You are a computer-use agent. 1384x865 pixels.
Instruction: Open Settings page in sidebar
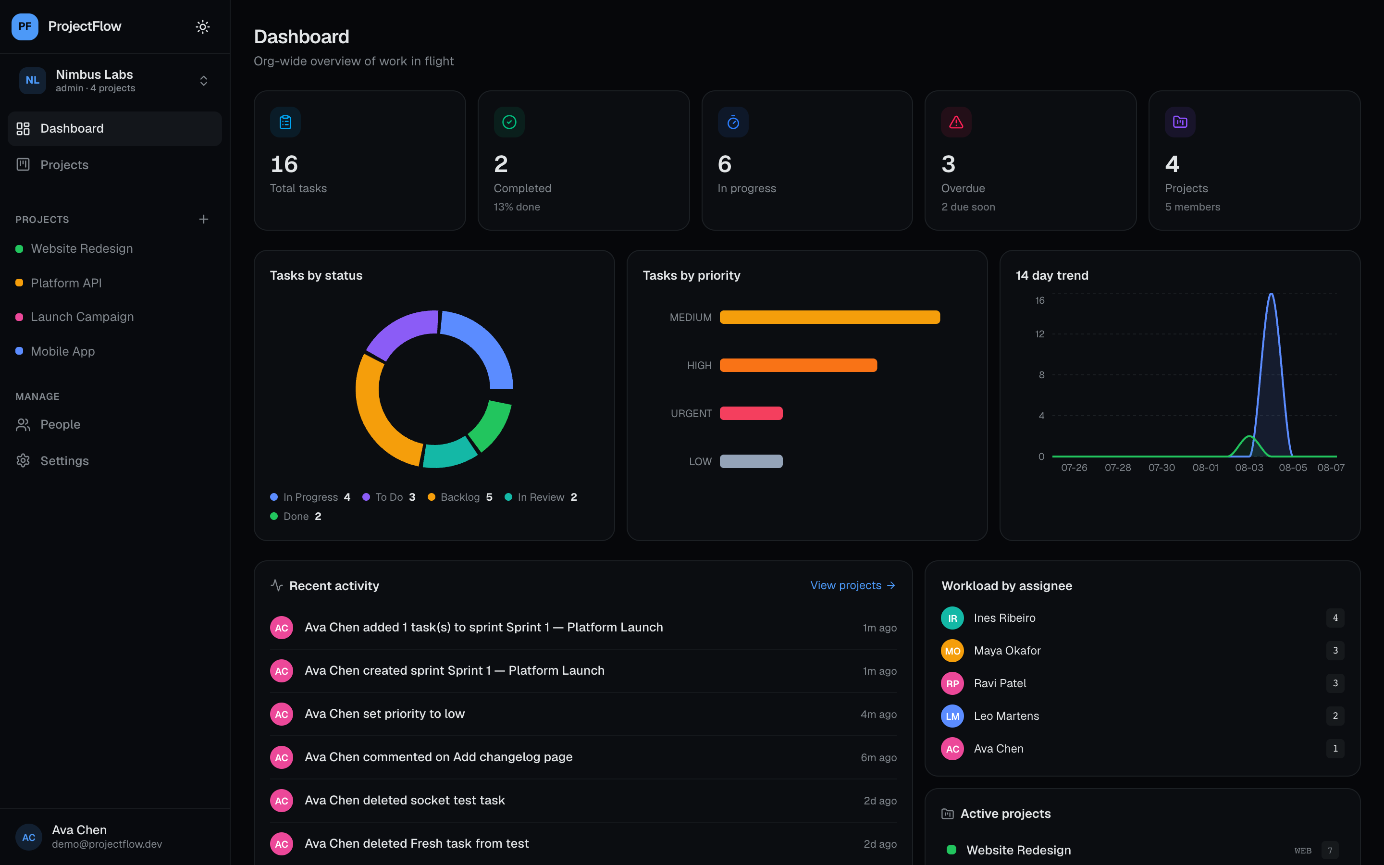pos(114,460)
